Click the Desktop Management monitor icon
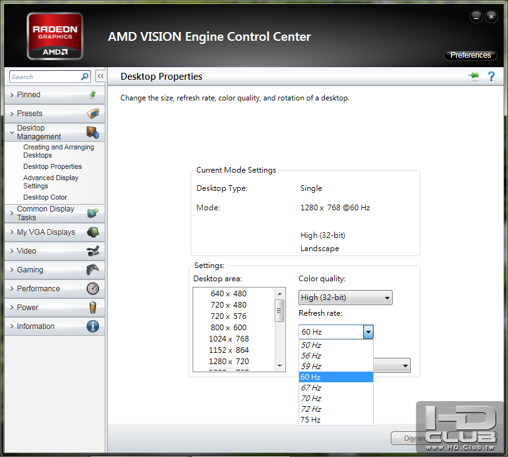 tap(93, 132)
